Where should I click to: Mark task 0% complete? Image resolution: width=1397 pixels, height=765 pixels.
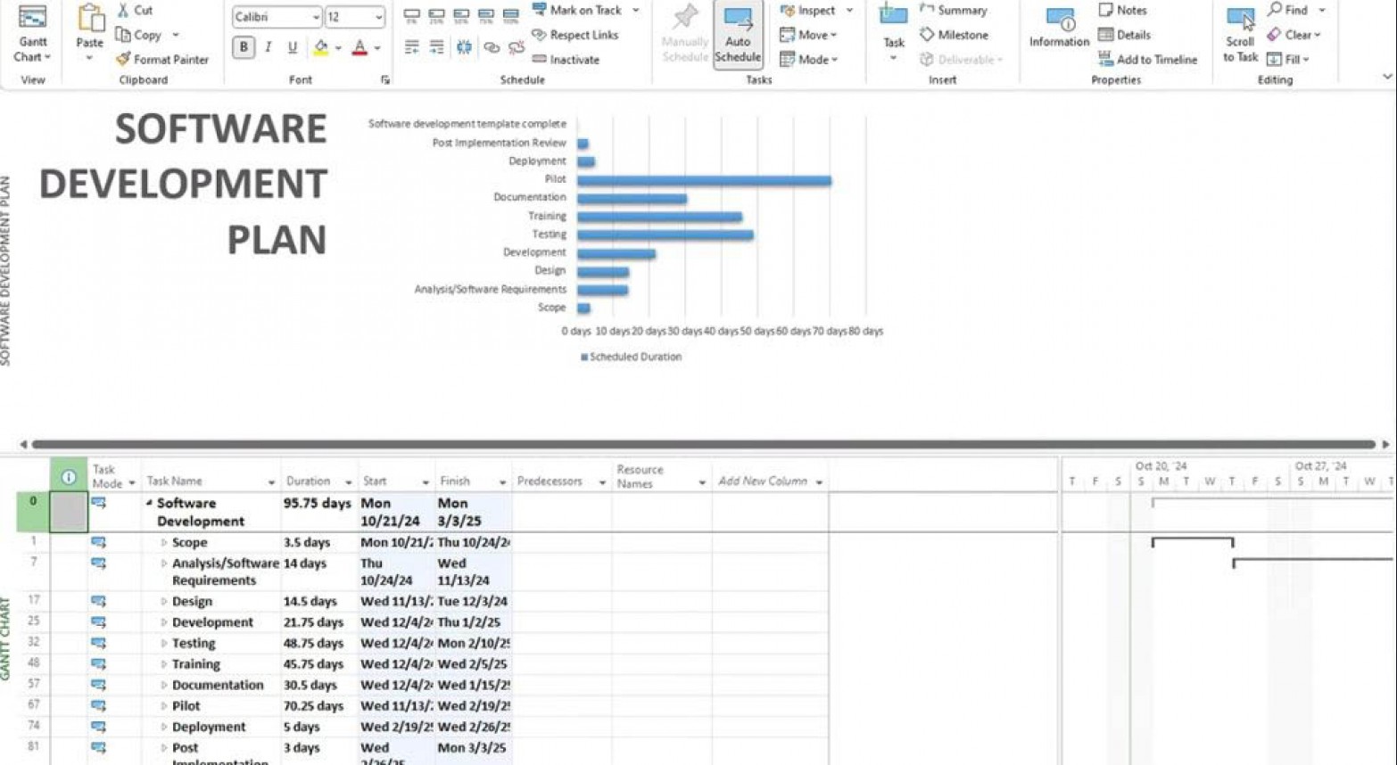[411, 15]
